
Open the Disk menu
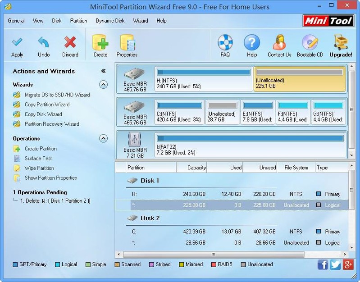coord(56,21)
